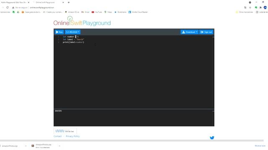Open the extensions puzzle icon
Viewport: 268px width, 150px height.
click(260, 7)
